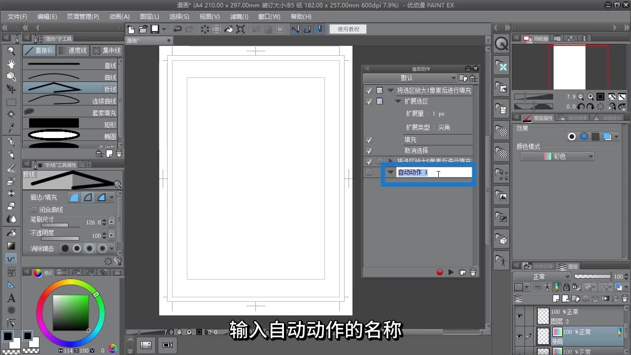
Task: Collapse 将选区放大1像素后进行填充 action
Action: point(391,90)
